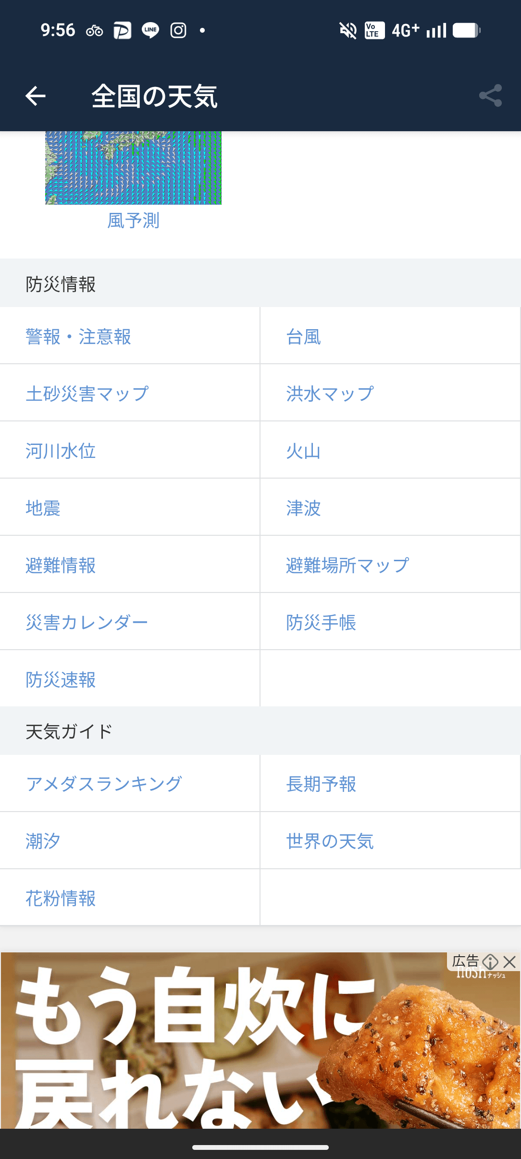The height and width of the screenshot is (1159, 521).
Task: Open the wind forecast map thumbnail
Action: (x=133, y=168)
